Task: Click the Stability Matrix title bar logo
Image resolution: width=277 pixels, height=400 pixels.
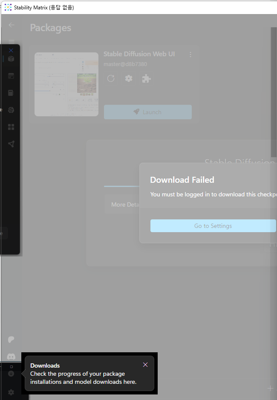Action: [x=8, y=7]
